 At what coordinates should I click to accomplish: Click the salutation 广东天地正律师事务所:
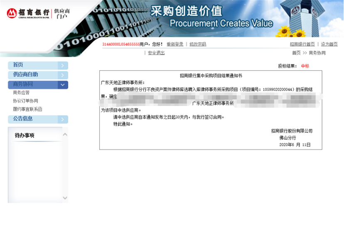pos(123,83)
